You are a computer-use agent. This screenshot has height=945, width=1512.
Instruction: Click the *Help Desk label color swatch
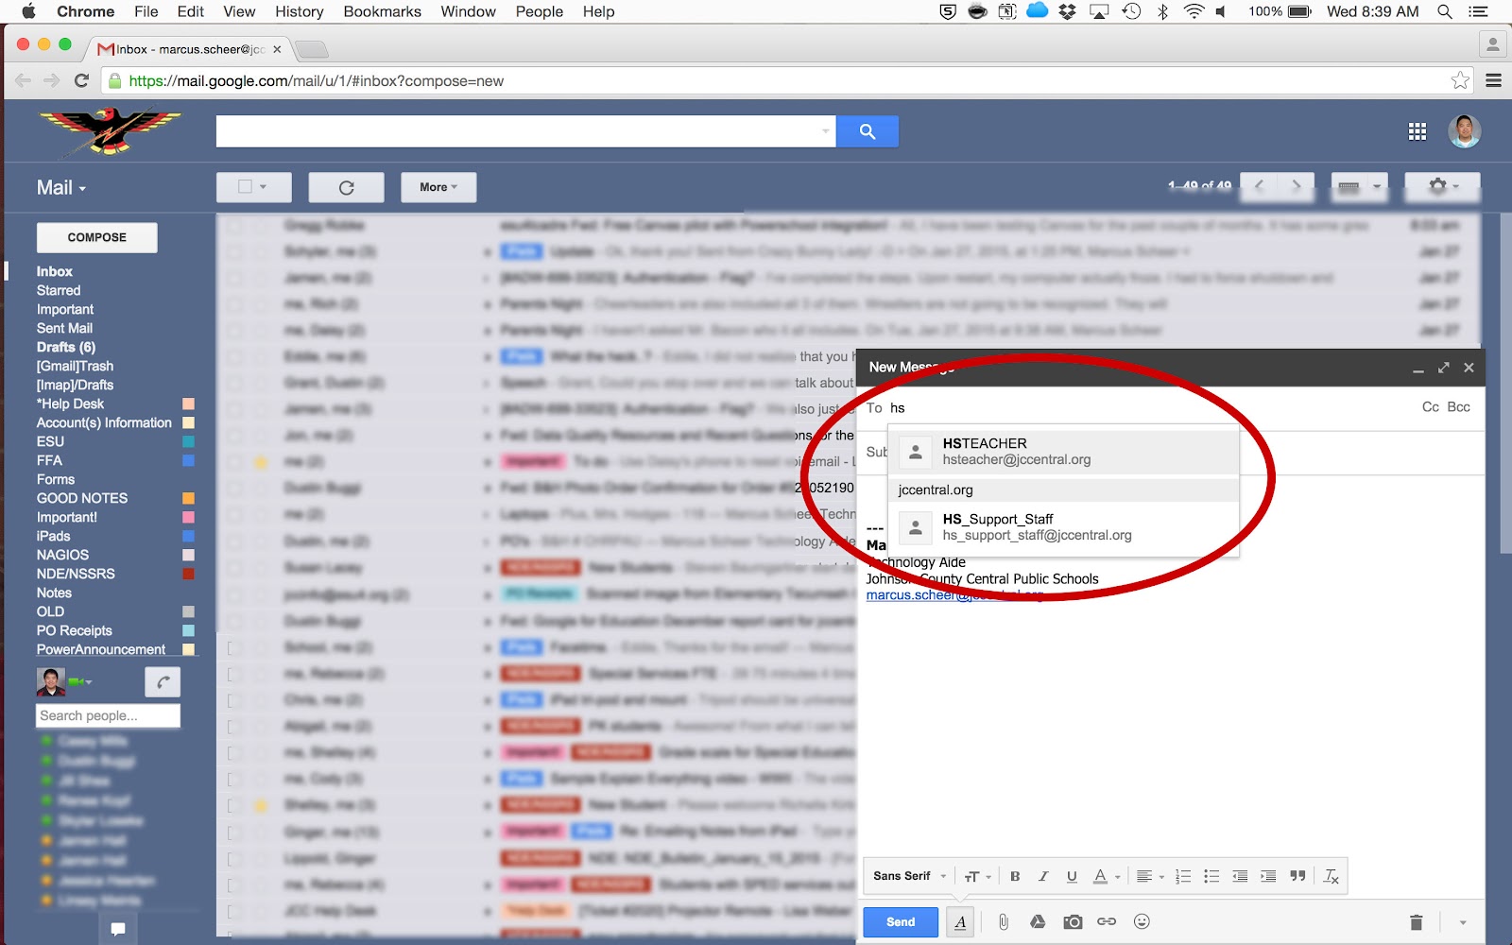[188, 404]
